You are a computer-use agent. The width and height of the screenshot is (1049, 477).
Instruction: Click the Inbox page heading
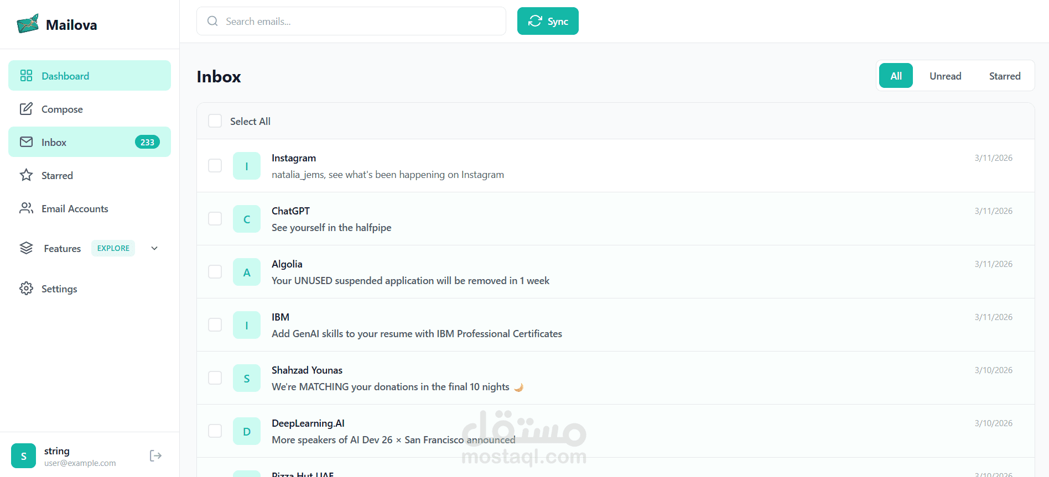pyautogui.click(x=219, y=77)
